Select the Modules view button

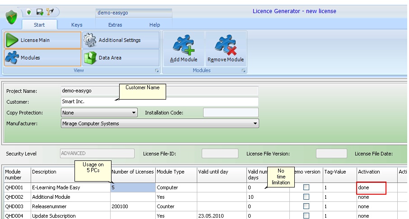click(x=42, y=58)
